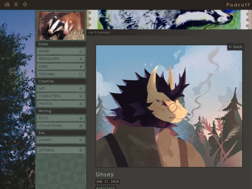Click the icon on the Collections row
The width and height of the screenshot is (252, 189).
click(81, 126)
